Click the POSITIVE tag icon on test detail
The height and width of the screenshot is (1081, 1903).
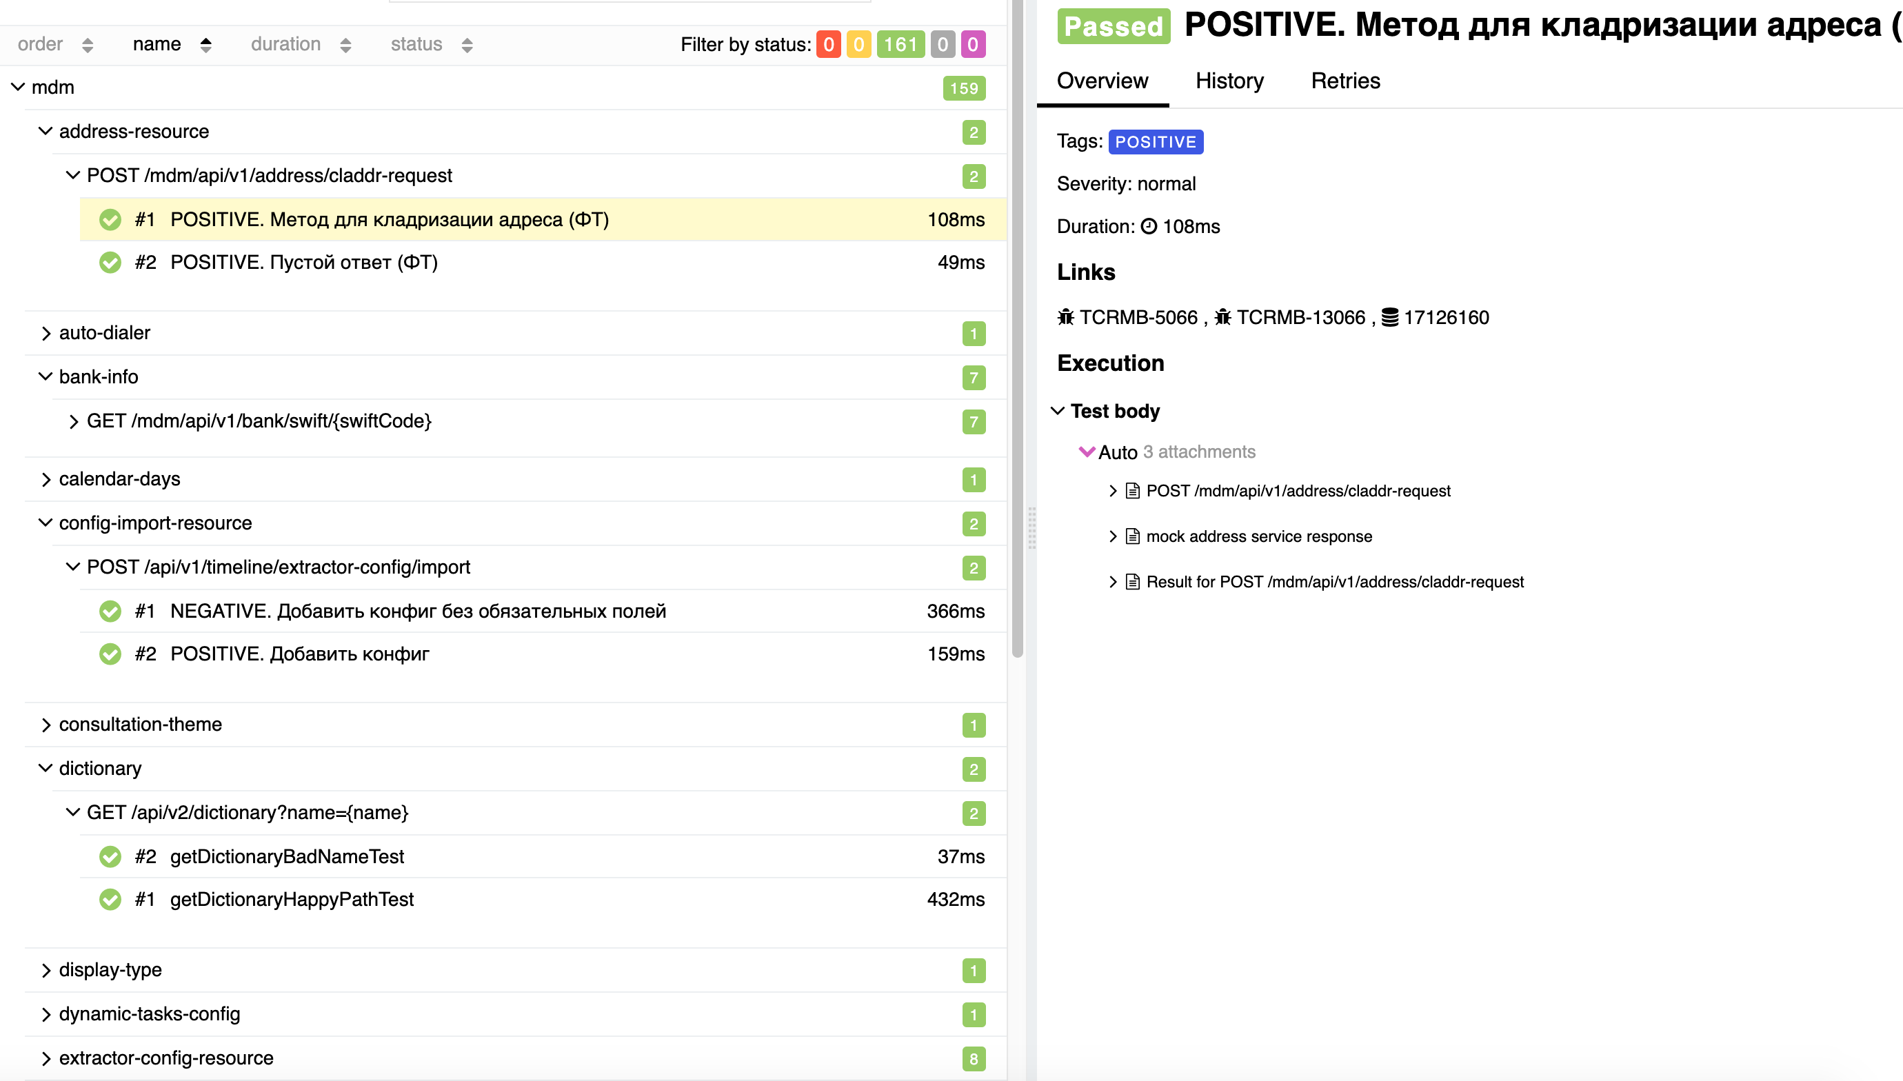[x=1156, y=141]
